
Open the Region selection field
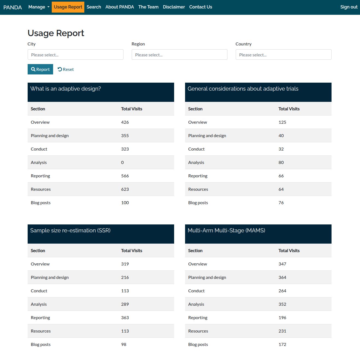179,54
